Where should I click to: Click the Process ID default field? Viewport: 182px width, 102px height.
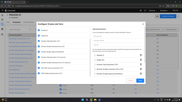[x=117, y=36]
